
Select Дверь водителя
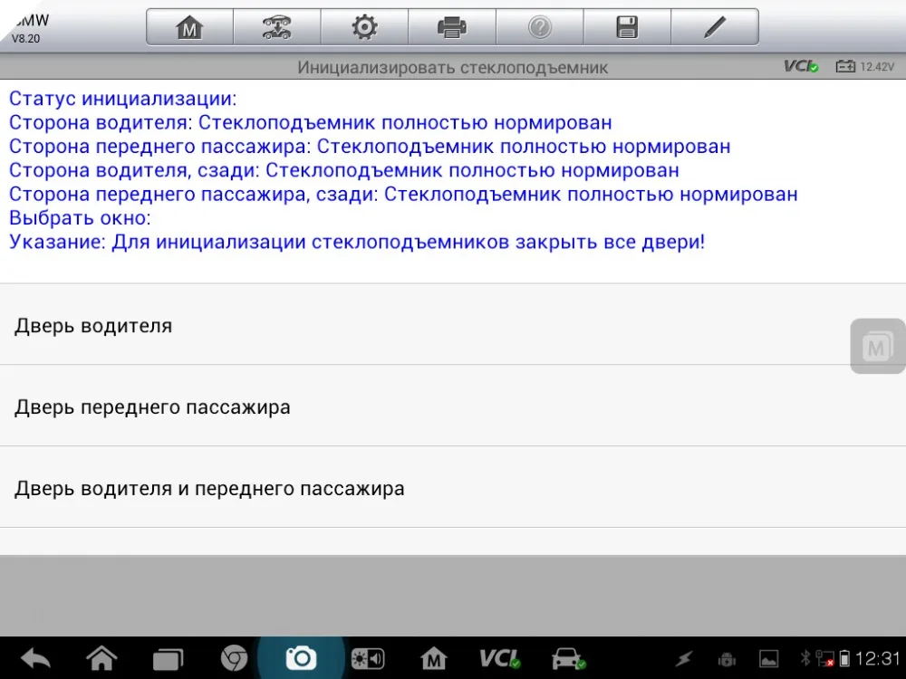453,325
